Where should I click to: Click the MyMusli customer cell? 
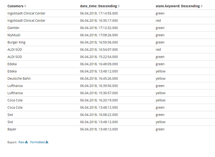point(14,35)
